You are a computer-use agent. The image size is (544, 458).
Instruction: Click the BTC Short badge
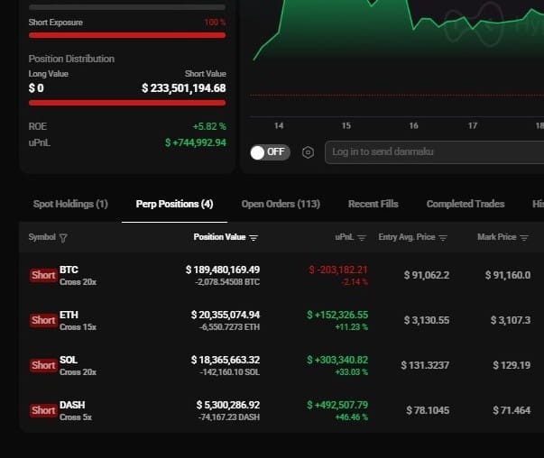pyautogui.click(x=43, y=275)
